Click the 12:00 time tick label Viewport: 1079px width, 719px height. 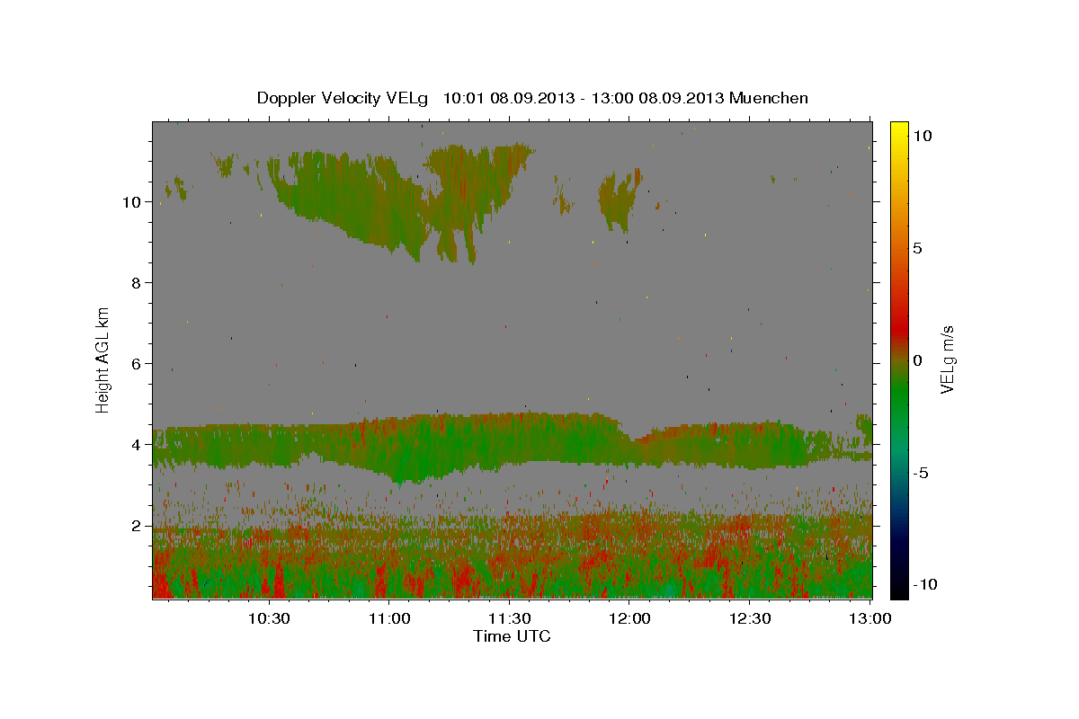tap(629, 618)
